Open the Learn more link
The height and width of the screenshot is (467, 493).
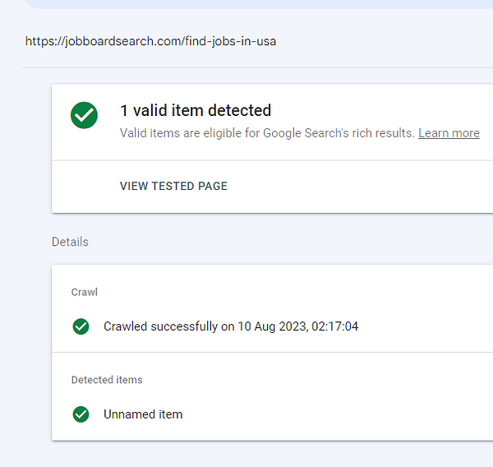click(x=449, y=133)
